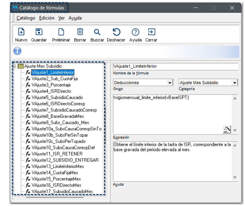Delete formula using the Borrar icon

tap(80, 32)
